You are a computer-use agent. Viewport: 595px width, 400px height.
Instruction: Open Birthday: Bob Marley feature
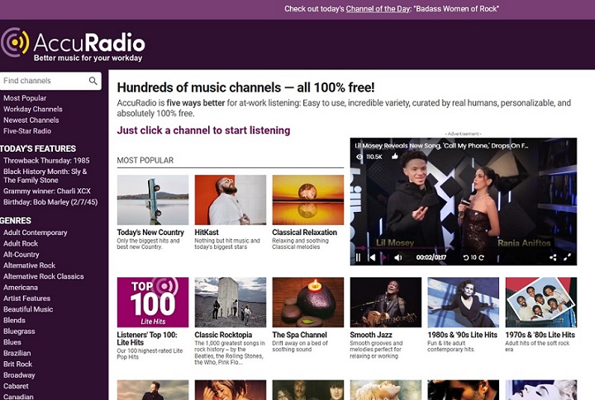click(50, 202)
